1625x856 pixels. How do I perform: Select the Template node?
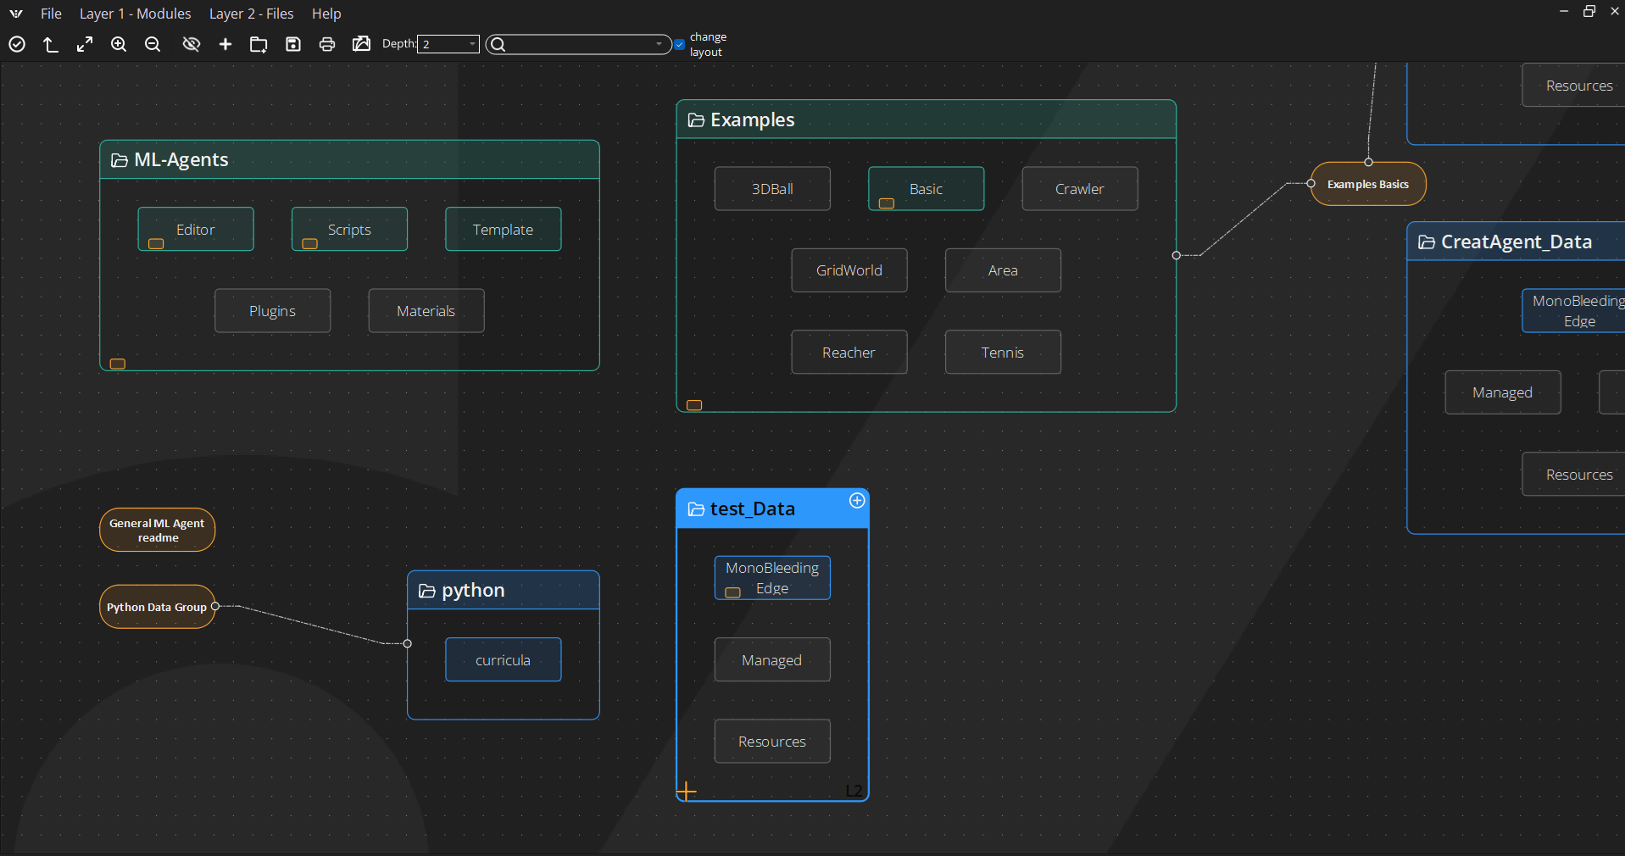pyautogui.click(x=504, y=230)
